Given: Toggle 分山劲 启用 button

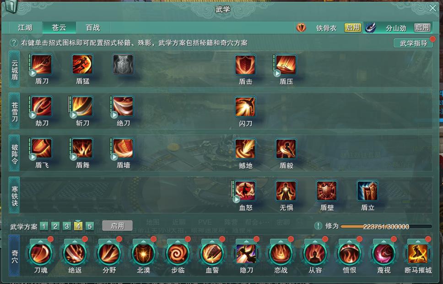Looking at the screenshot, I should 422,27.
